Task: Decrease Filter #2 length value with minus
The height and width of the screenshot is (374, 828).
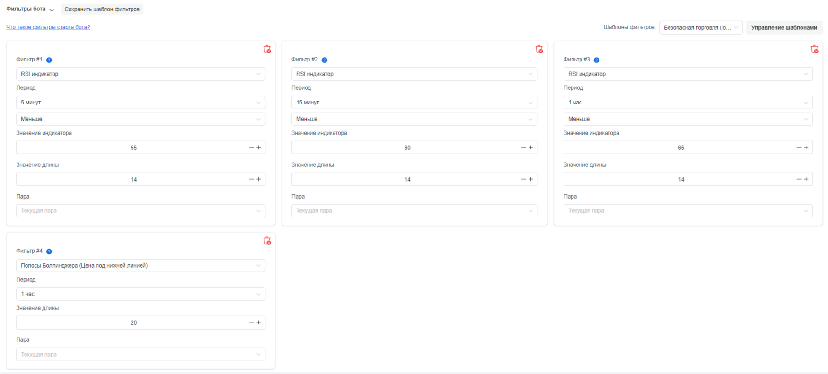Action: 523,179
